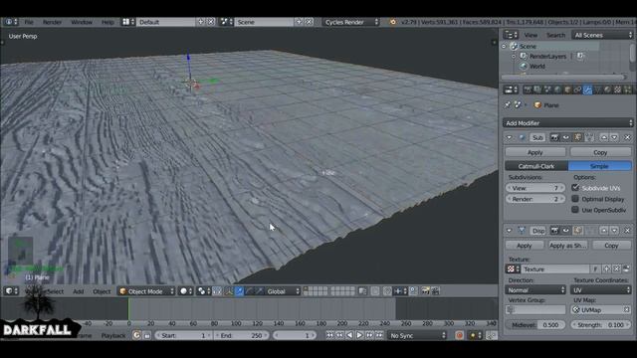
Task: Toggle pin icon in properties context row
Action: [x=508, y=105]
